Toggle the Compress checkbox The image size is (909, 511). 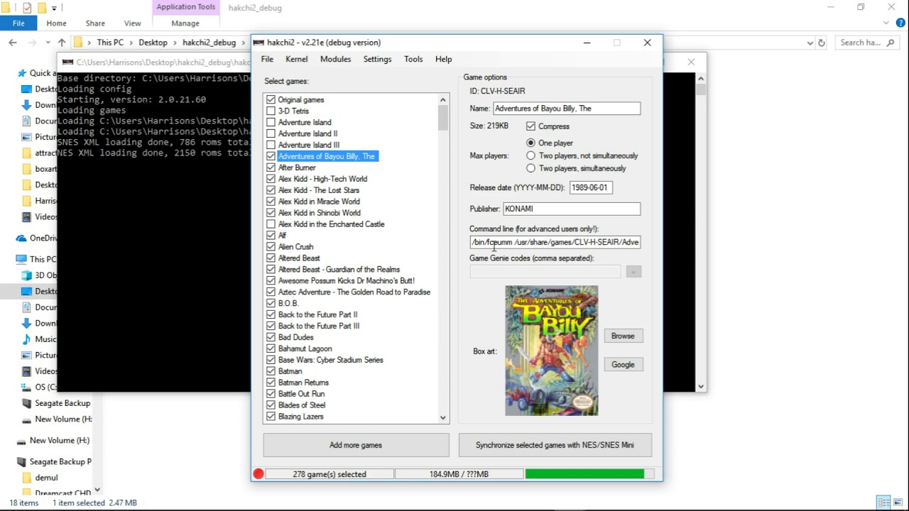point(530,126)
